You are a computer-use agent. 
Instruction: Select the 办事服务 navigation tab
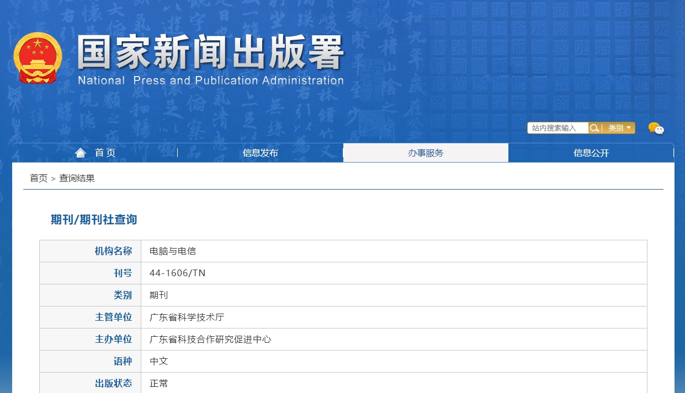(x=426, y=153)
